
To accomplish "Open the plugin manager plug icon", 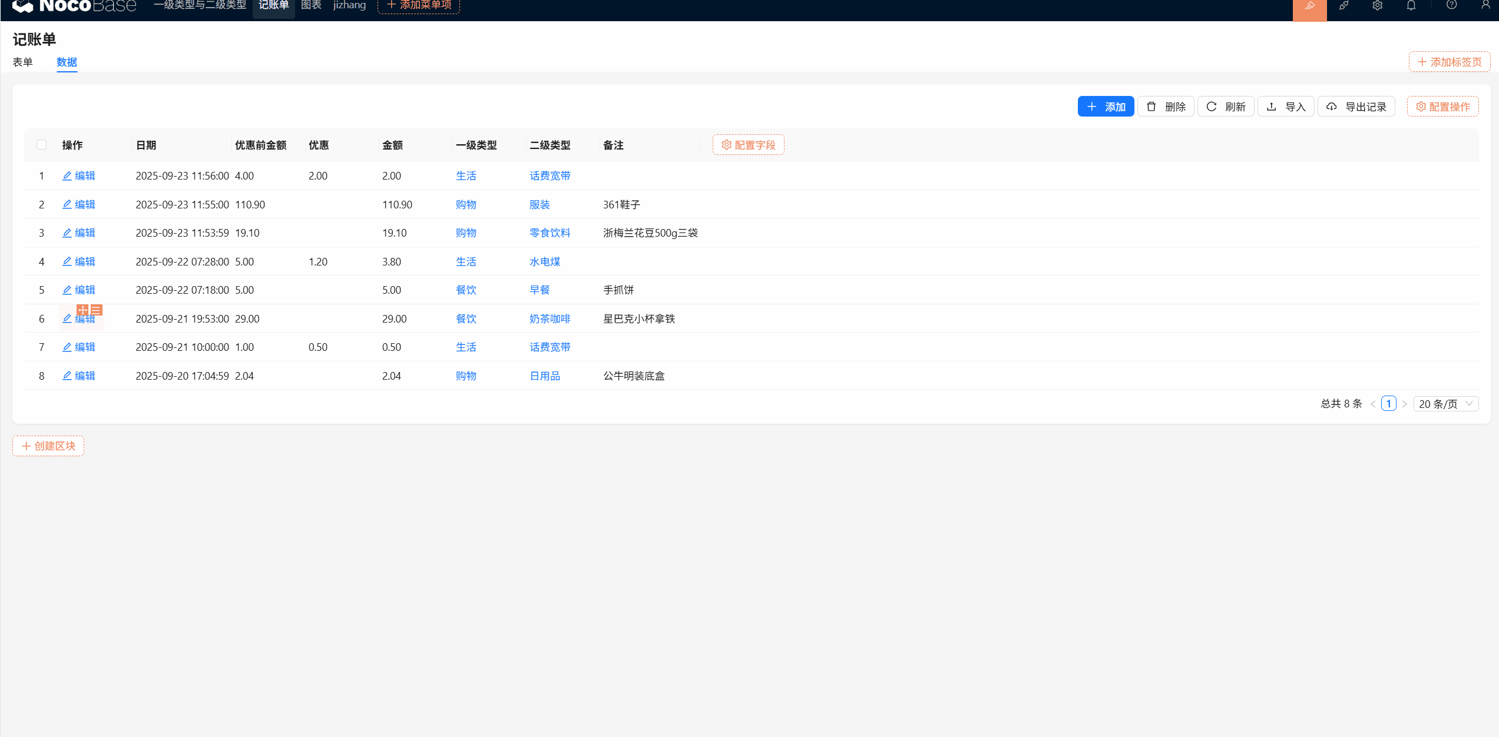I will pyautogui.click(x=1344, y=6).
